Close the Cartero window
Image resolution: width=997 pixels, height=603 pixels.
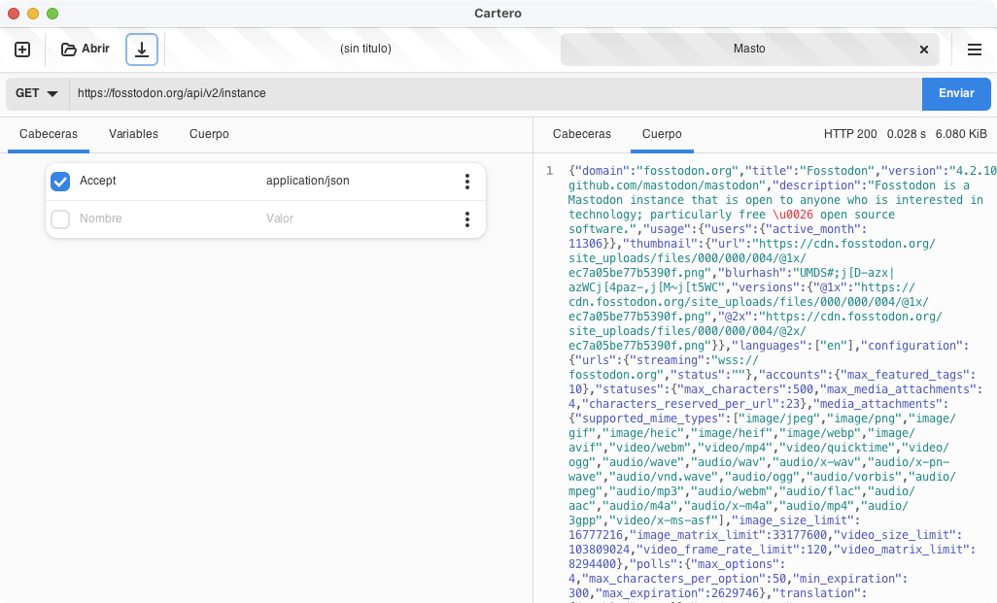tap(14, 14)
